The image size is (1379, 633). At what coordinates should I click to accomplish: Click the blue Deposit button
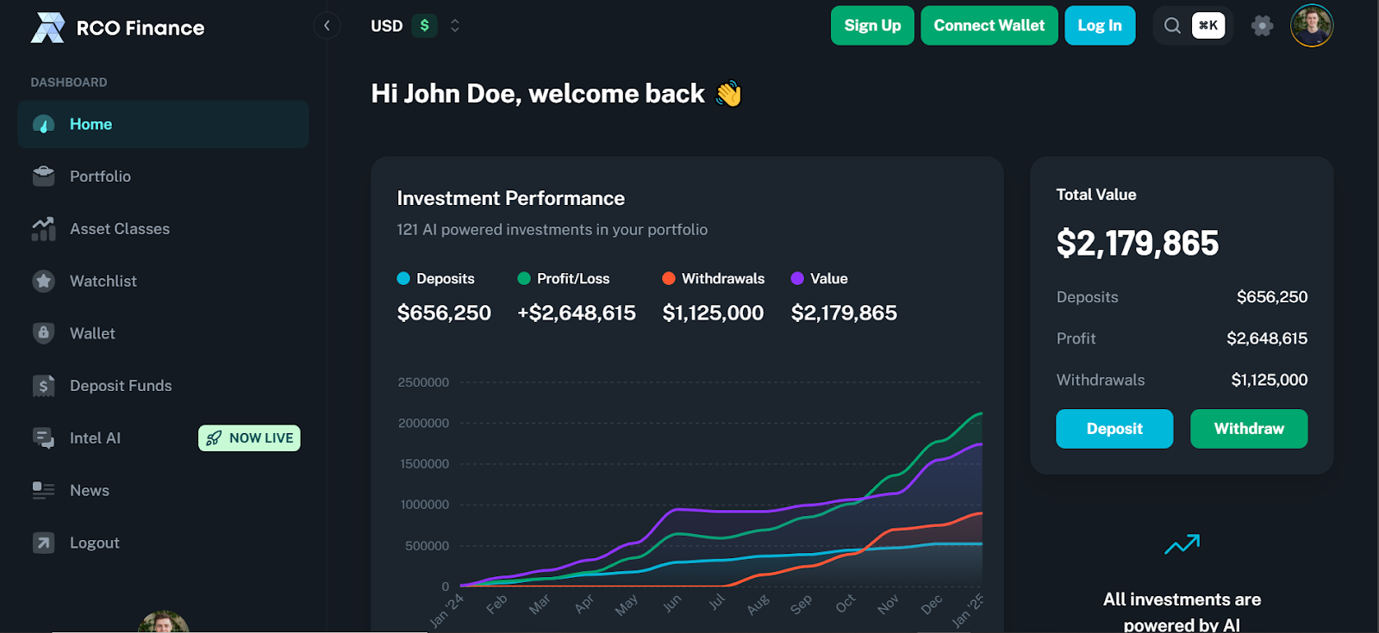(1114, 429)
